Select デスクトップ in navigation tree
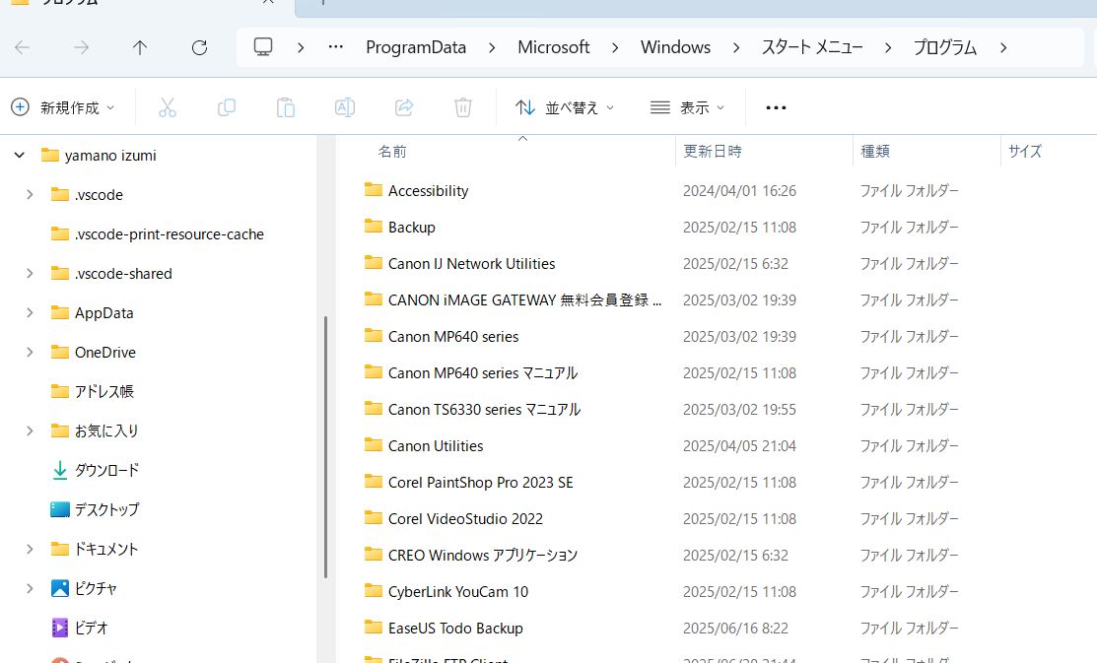This screenshot has width=1097, height=663. (107, 510)
